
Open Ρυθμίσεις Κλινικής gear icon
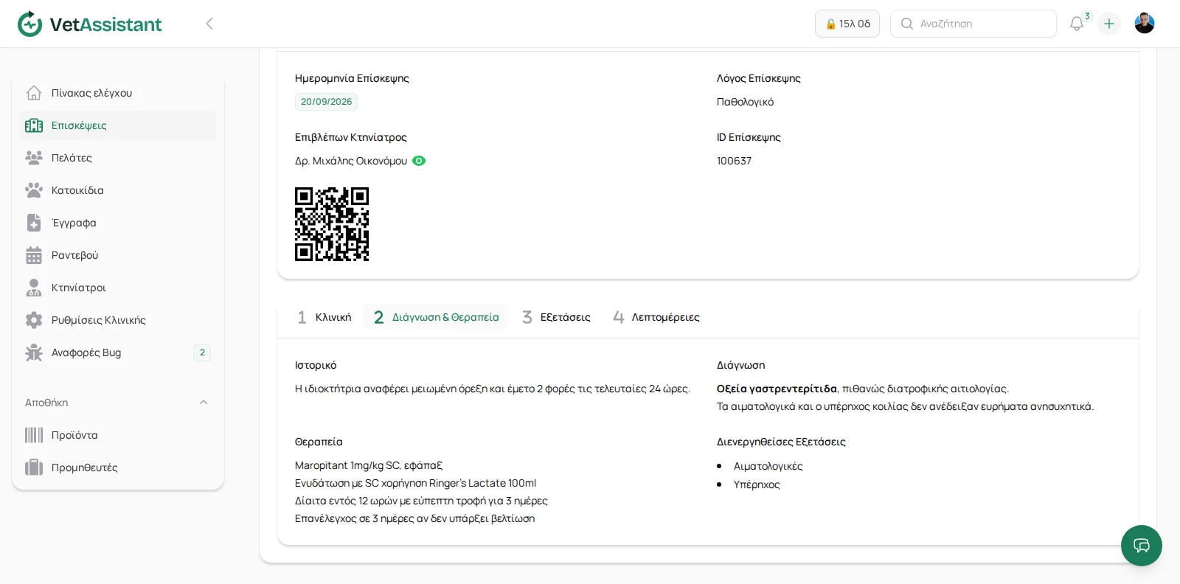click(34, 320)
